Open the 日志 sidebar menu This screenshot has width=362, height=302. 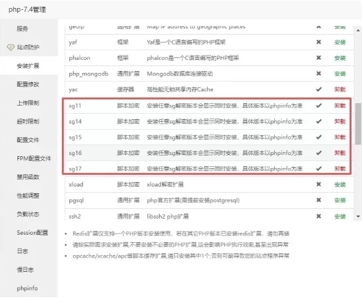click(x=22, y=251)
